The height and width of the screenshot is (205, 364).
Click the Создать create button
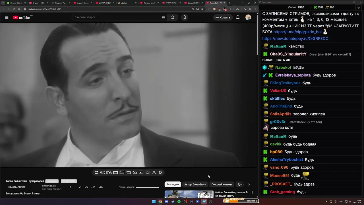pos(223,17)
